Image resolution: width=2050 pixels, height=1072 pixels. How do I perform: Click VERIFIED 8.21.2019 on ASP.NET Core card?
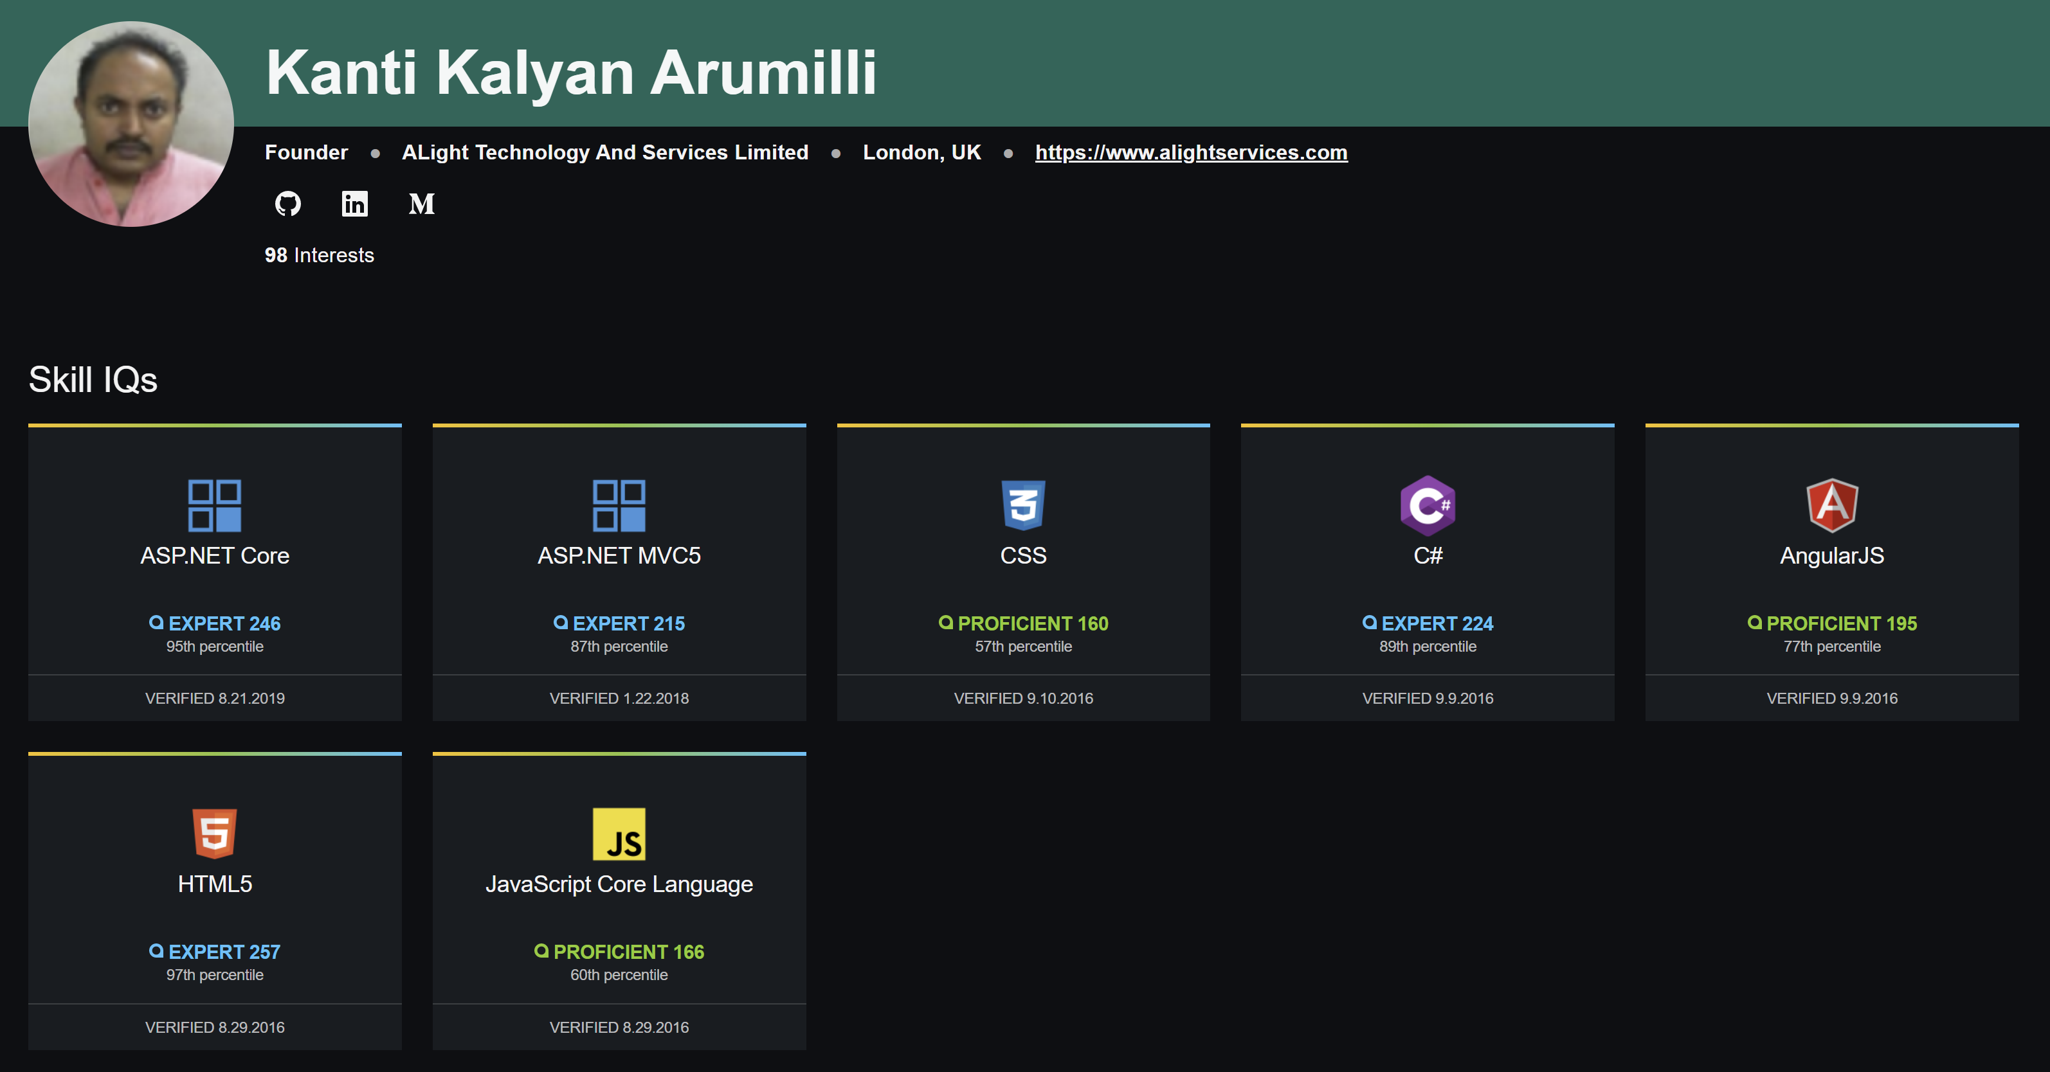tap(215, 698)
